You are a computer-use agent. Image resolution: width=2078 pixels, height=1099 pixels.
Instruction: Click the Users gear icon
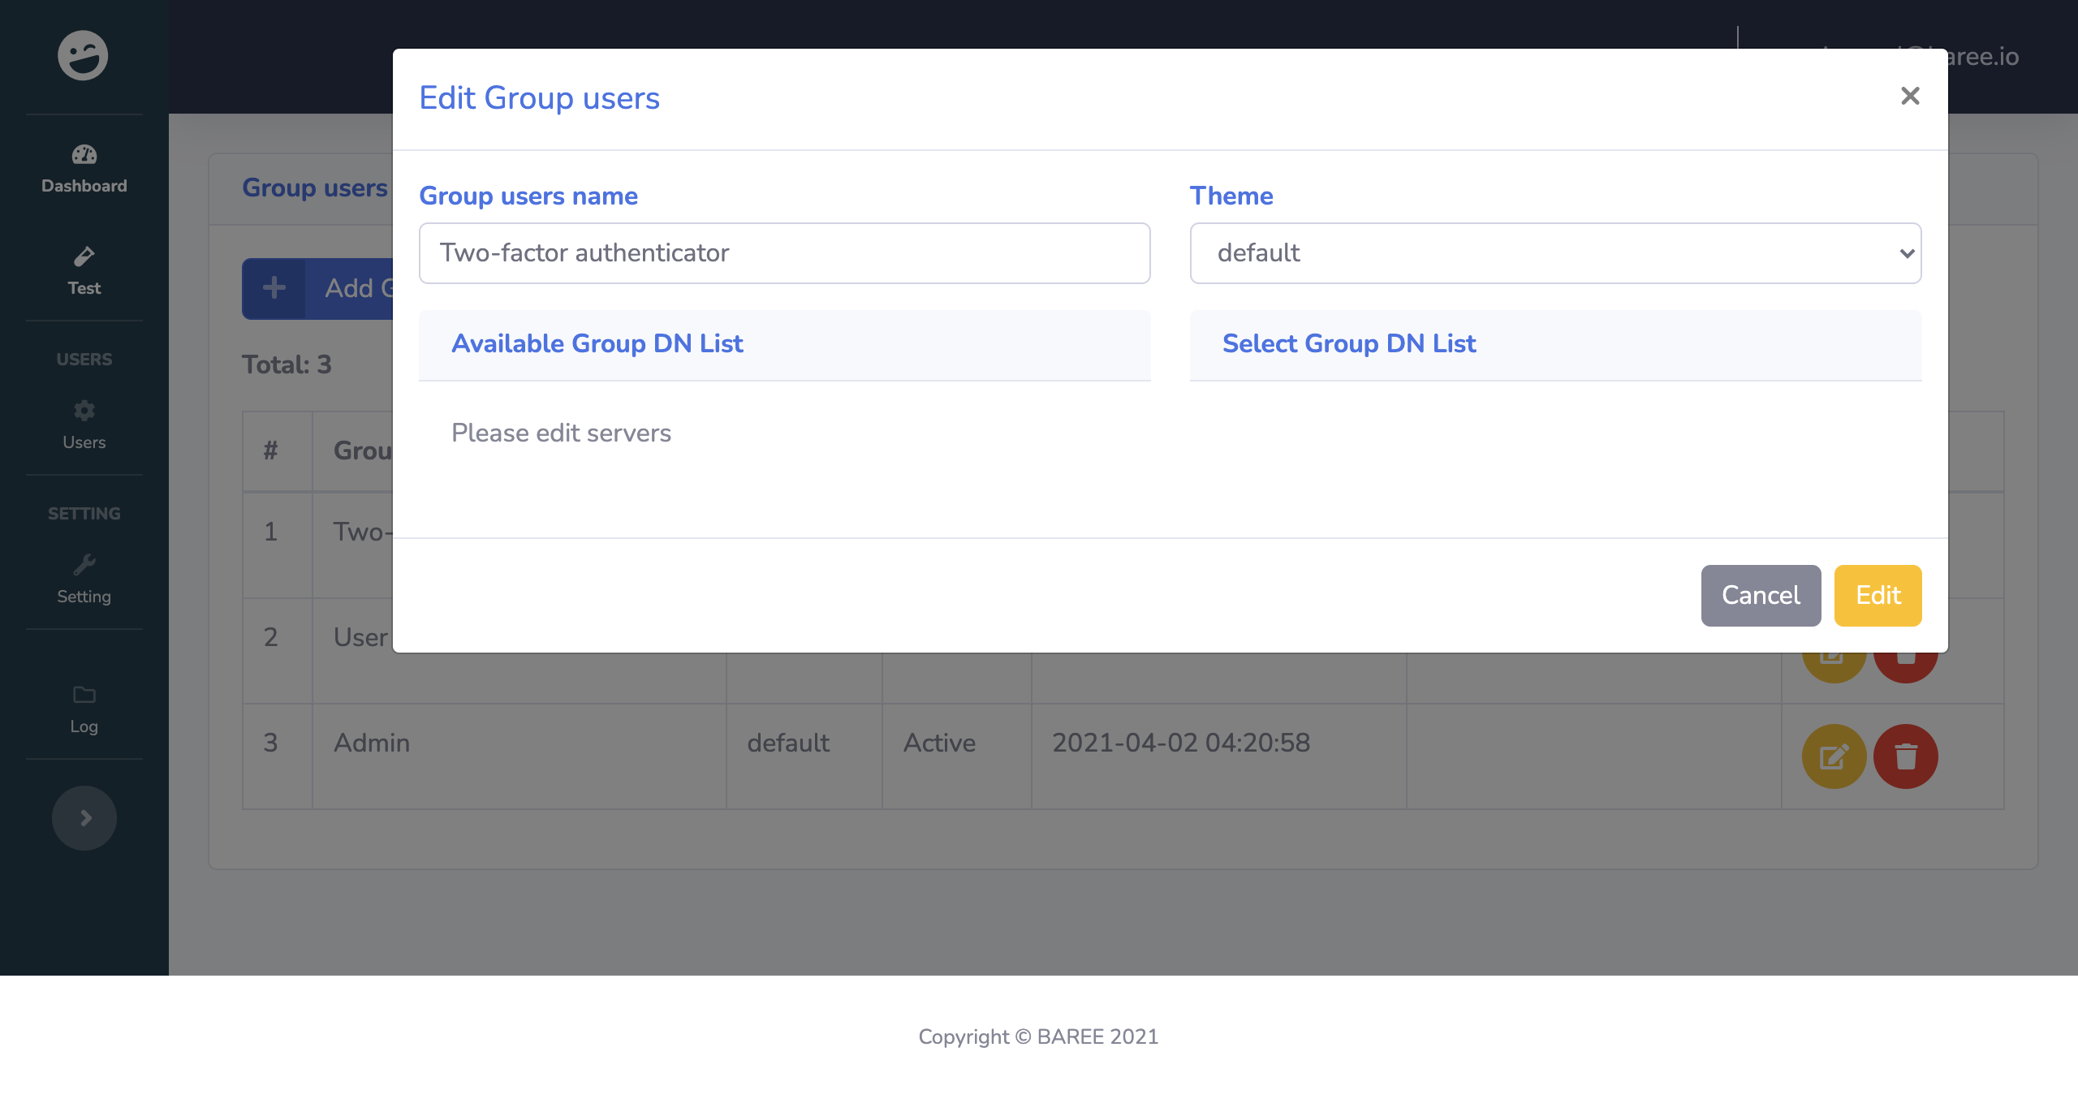tap(84, 411)
